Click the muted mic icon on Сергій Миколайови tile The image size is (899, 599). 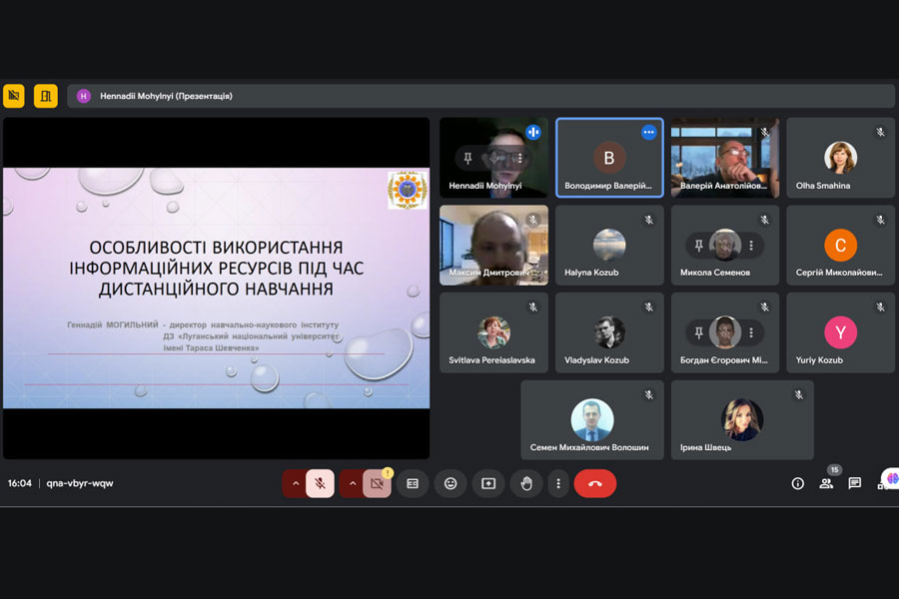pyautogui.click(x=880, y=220)
